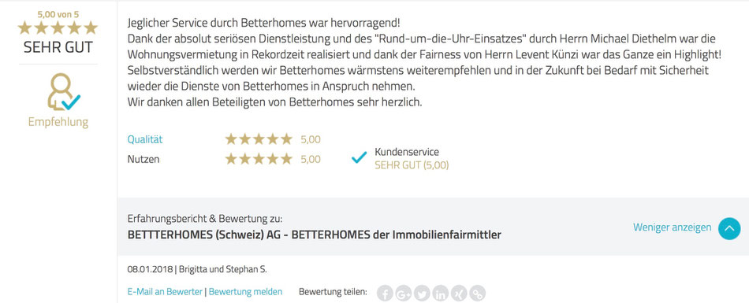Share the review on Twitter
This screenshot has width=749, height=303.
tap(422, 293)
